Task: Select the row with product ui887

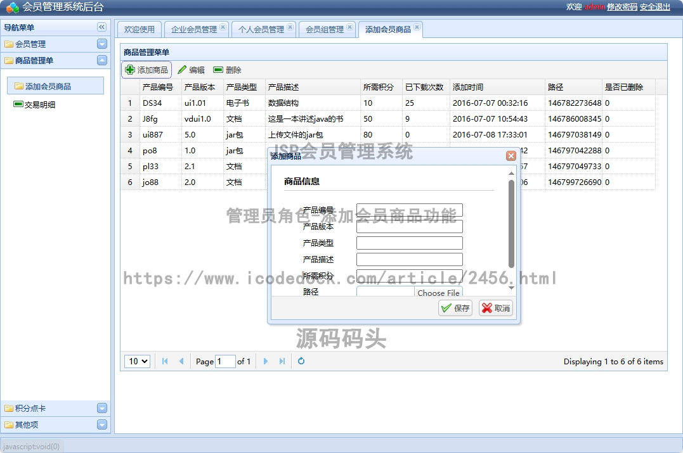Action: coord(387,134)
